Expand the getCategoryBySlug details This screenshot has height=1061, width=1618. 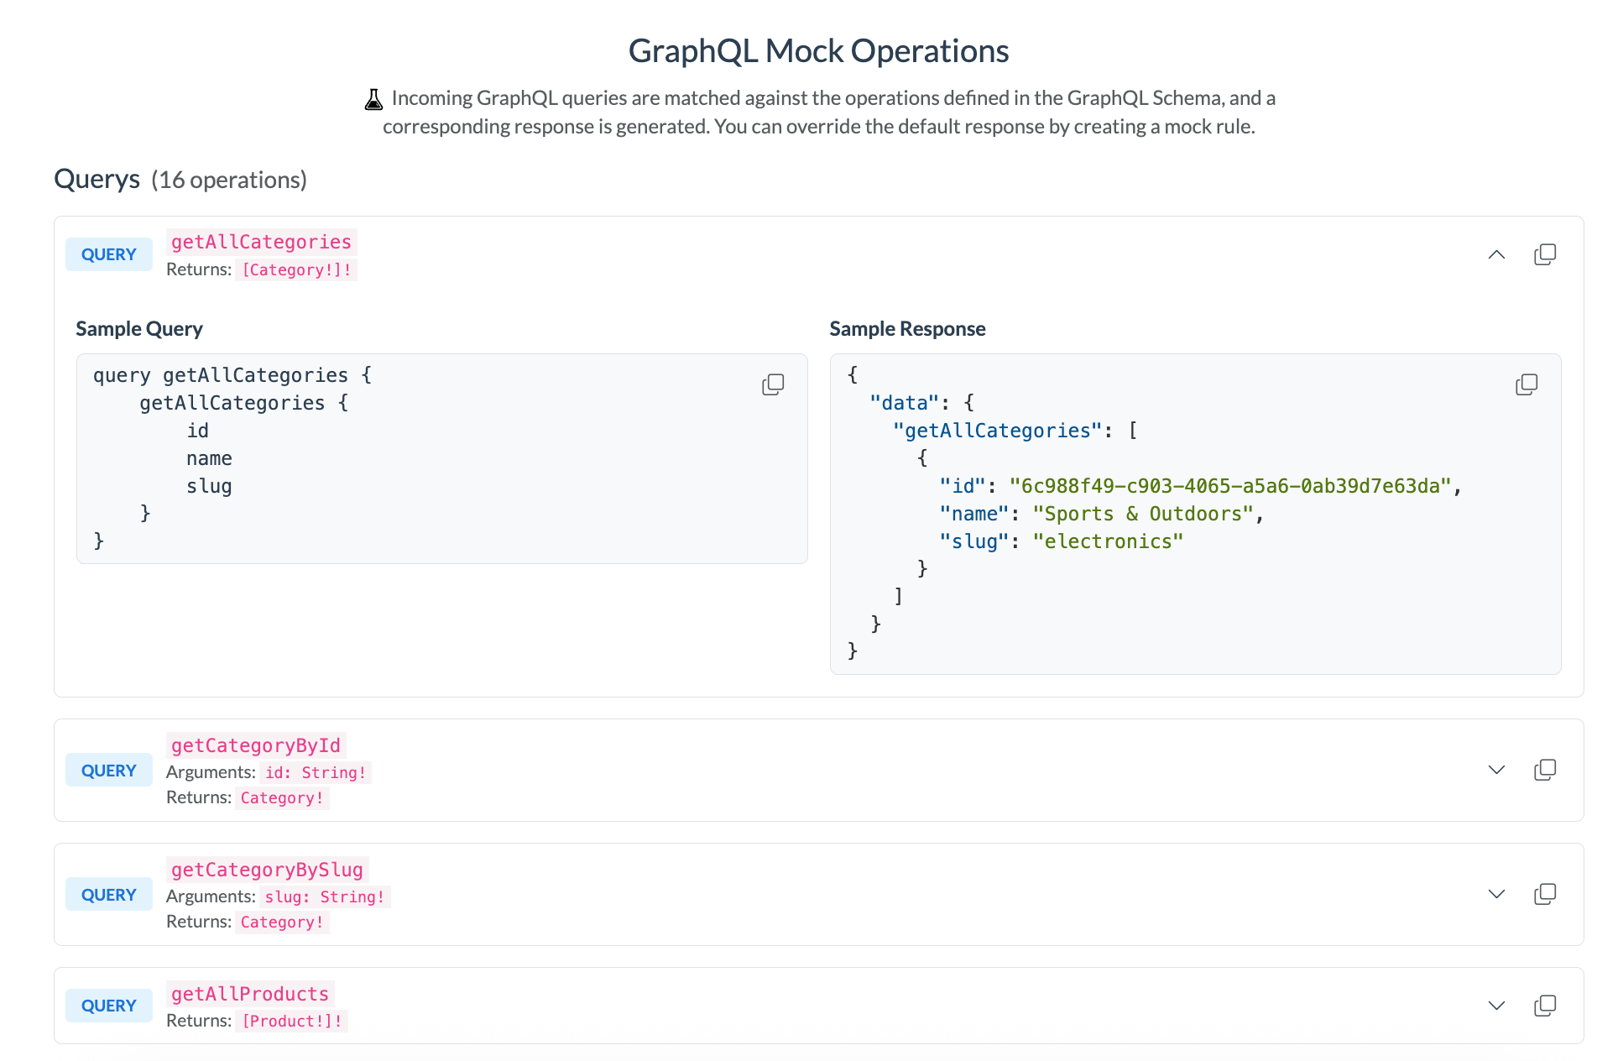click(x=1496, y=893)
